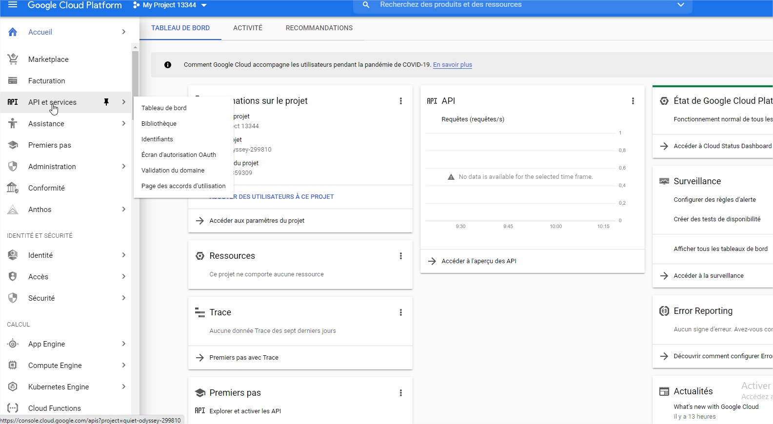This screenshot has height=424, width=773.
Task: Open options menu of project info card
Action: (x=401, y=101)
